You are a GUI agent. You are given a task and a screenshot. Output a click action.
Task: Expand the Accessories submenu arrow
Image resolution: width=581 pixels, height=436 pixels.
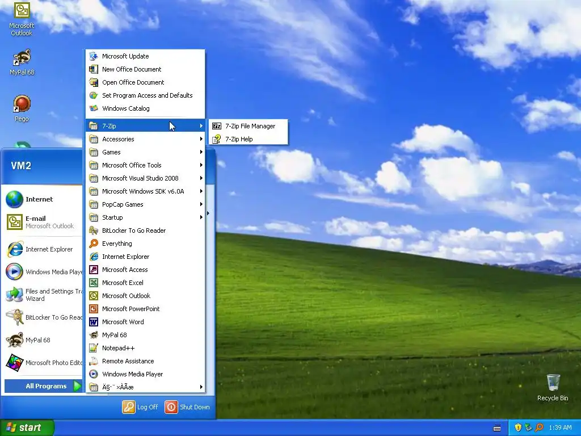(x=201, y=139)
